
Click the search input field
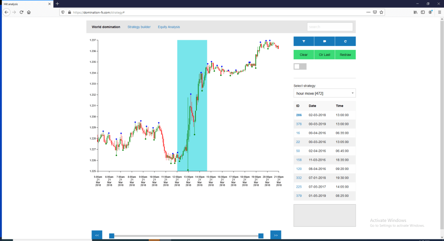pos(330,27)
